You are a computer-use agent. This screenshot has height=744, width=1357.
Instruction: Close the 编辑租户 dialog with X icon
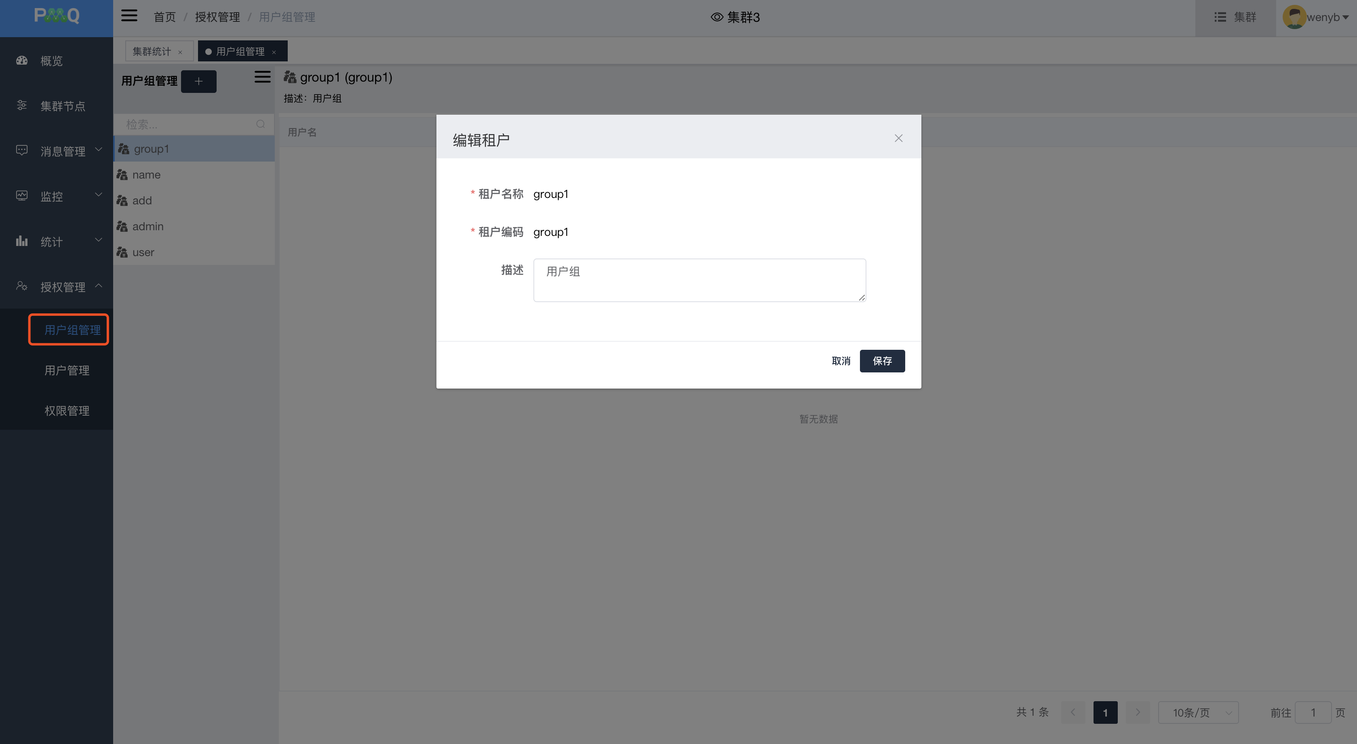[898, 138]
